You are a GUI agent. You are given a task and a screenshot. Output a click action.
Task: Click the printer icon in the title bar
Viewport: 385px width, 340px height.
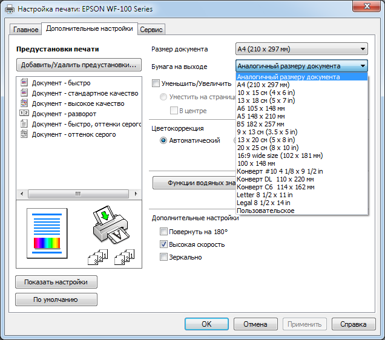coord(10,9)
